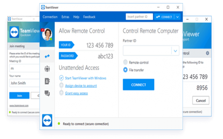
Task: Open Start TeamViewer with Windows link text
Action: tap(85, 78)
